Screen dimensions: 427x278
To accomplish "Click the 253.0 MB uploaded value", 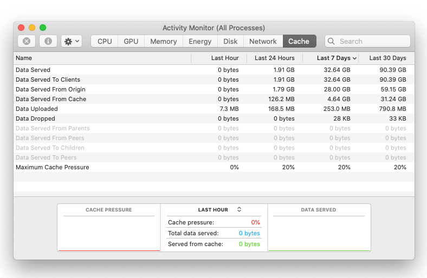I will (x=337, y=109).
